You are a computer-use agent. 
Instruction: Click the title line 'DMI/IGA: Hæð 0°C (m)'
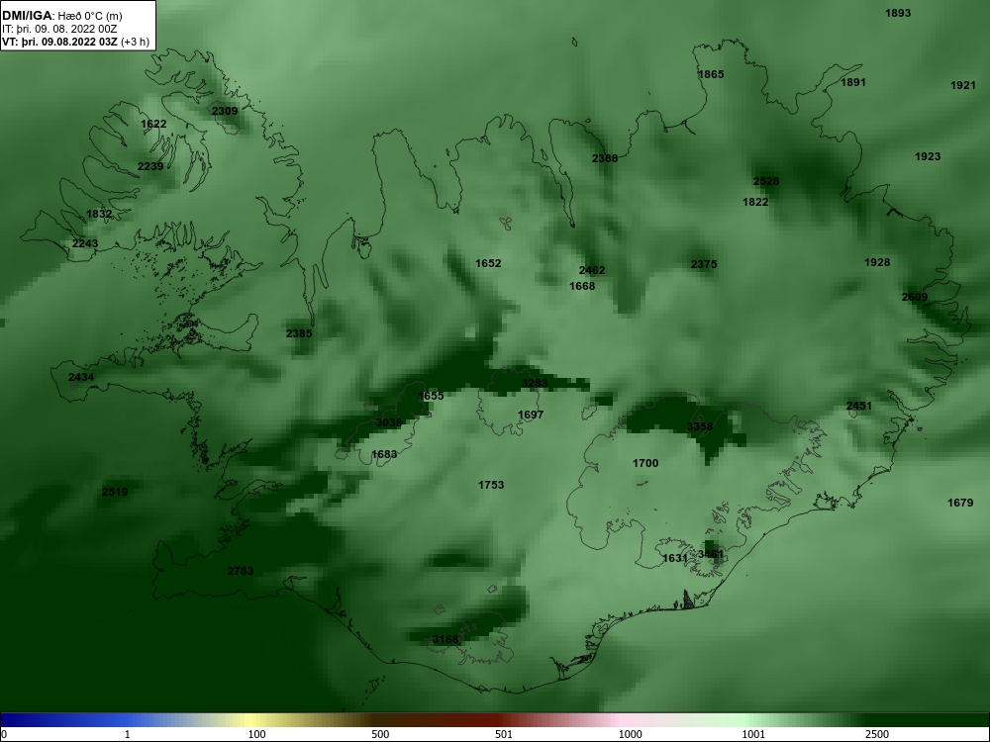click(x=61, y=16)
